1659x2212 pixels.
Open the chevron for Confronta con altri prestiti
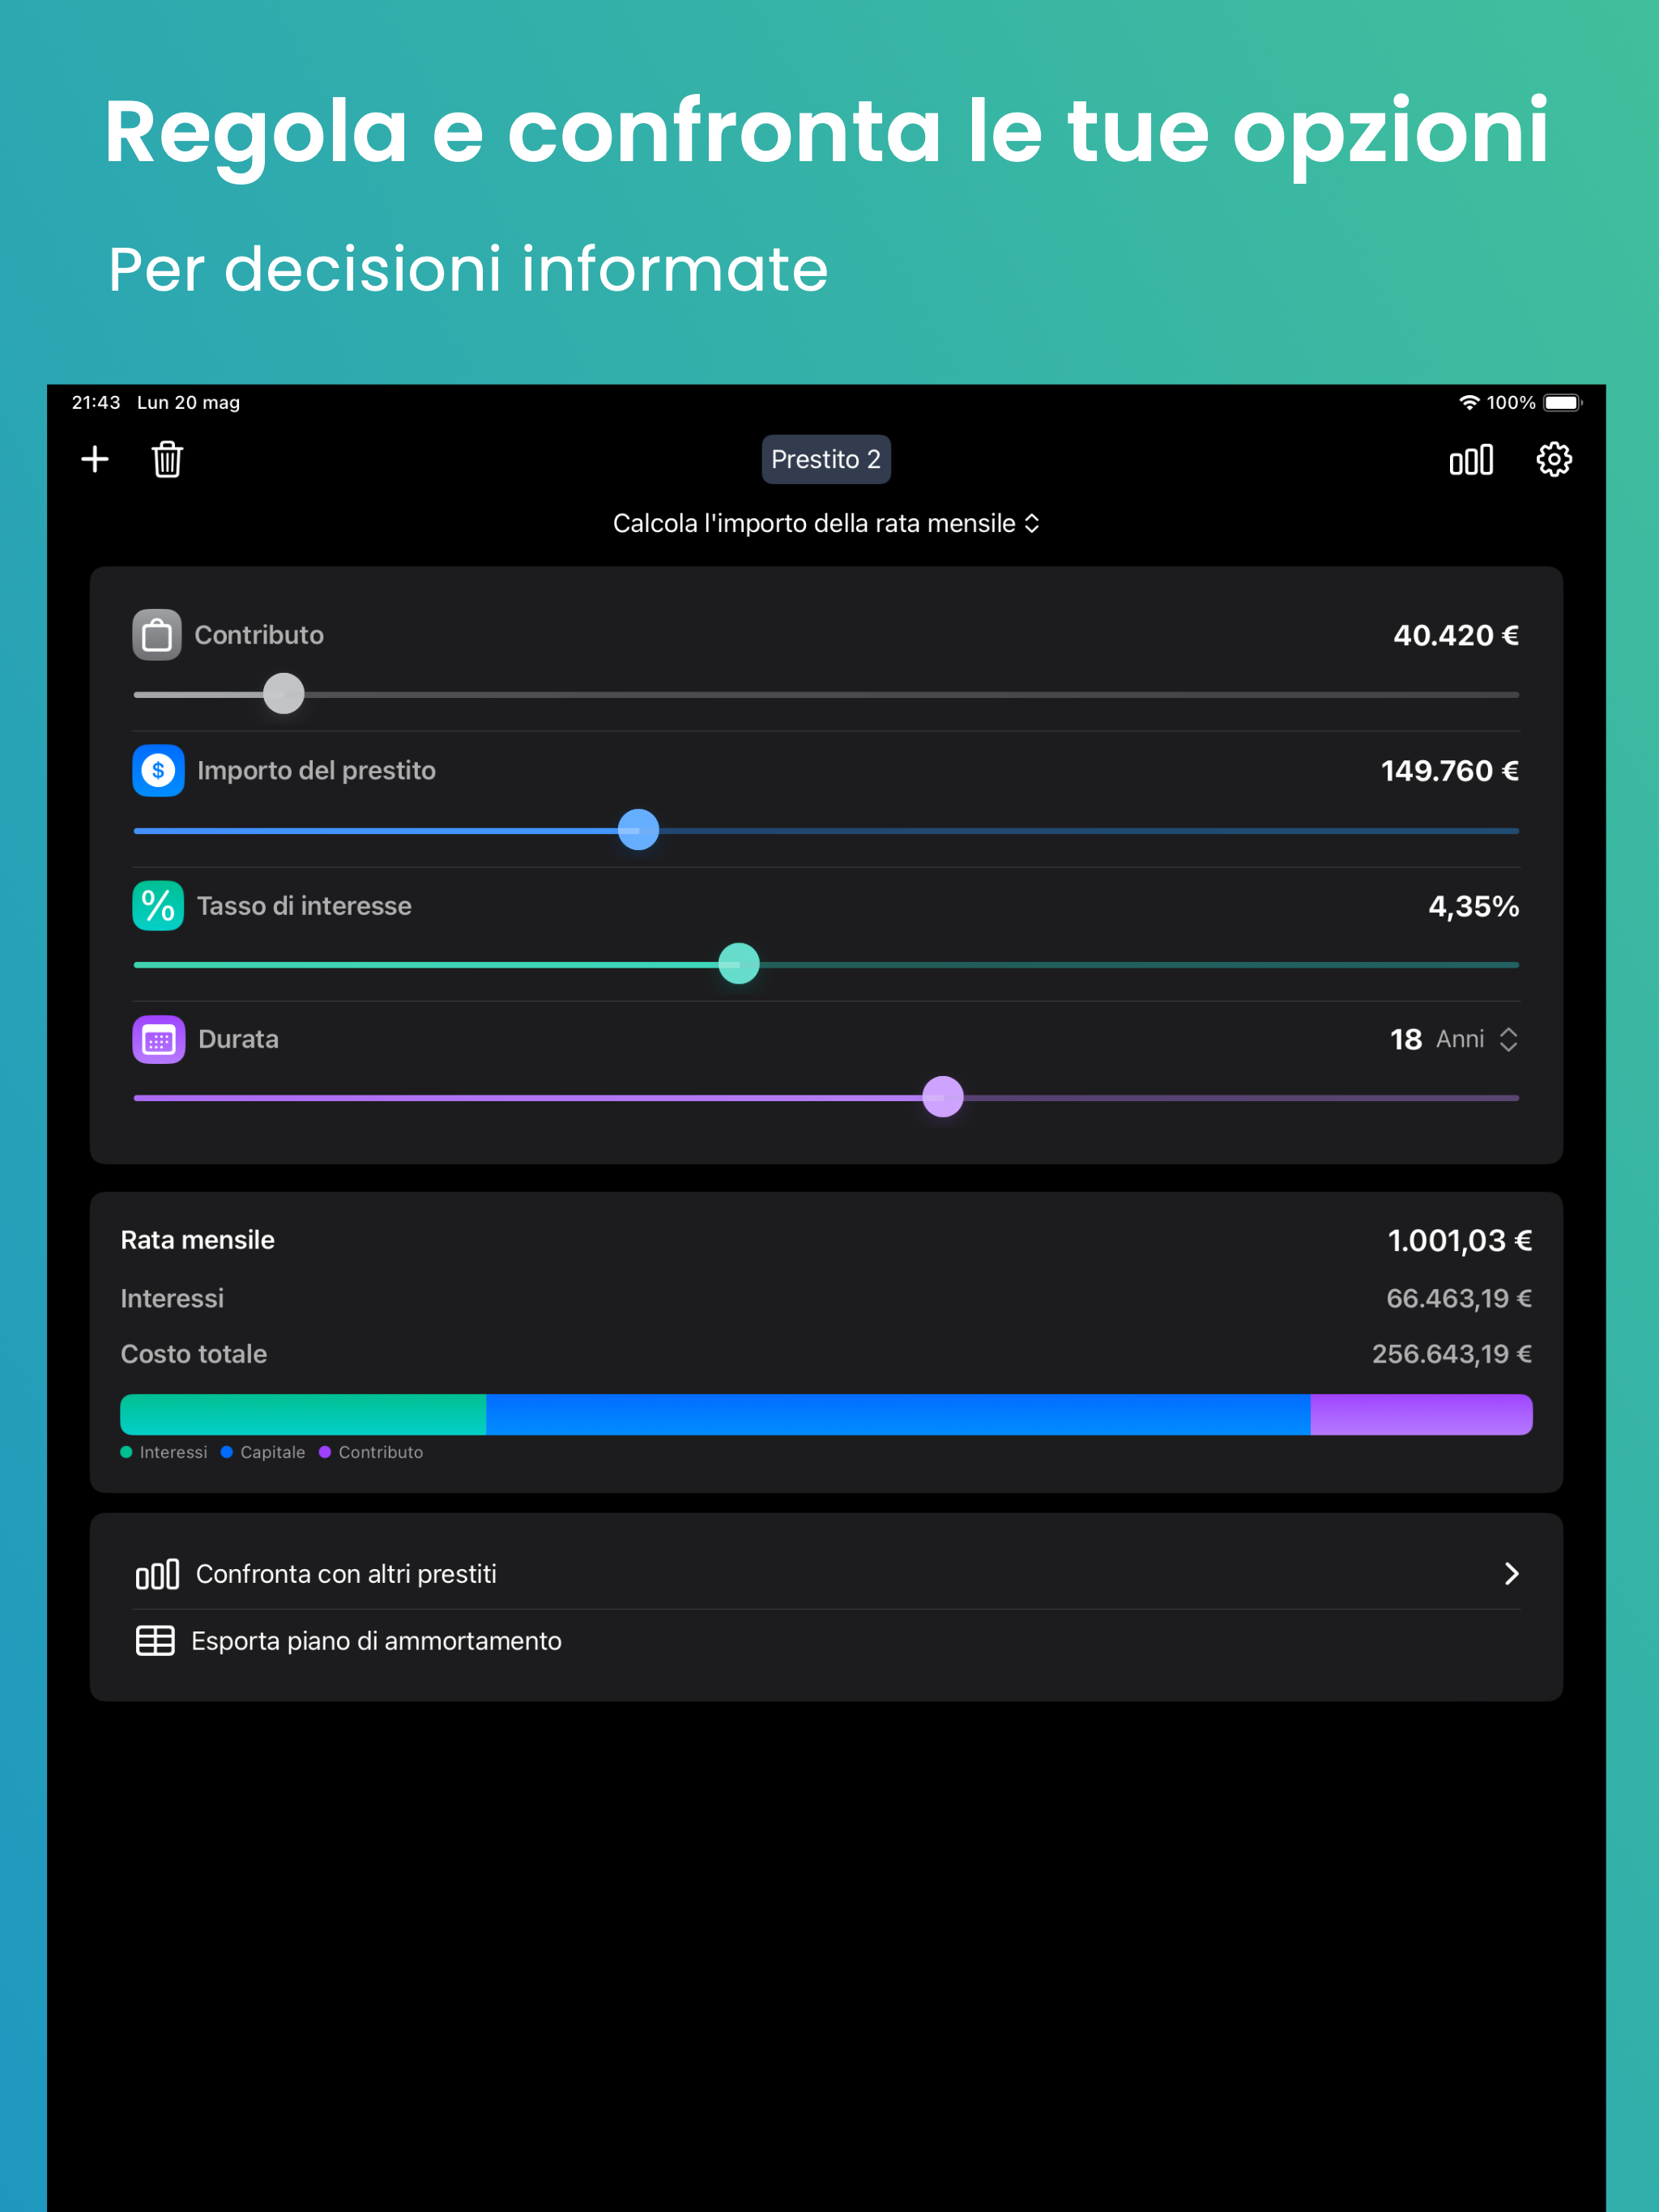click(1511, 1574)
